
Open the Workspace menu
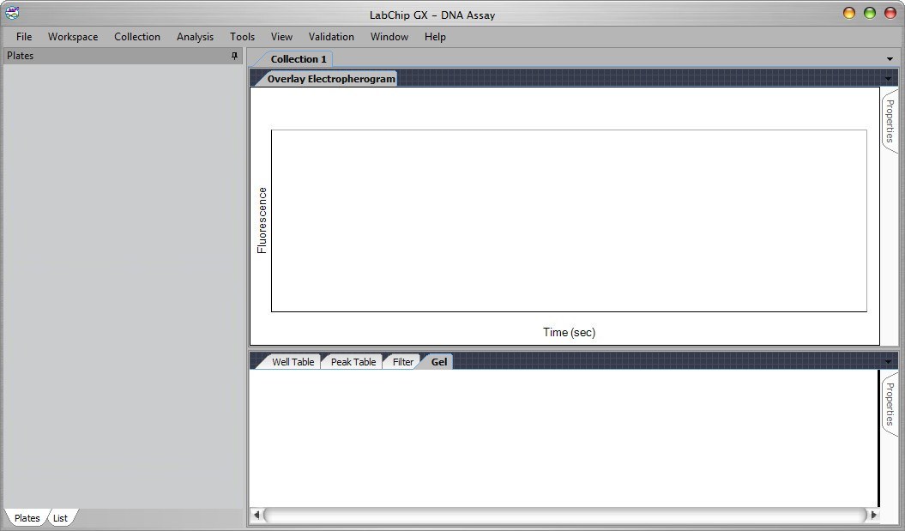point(73,36)
